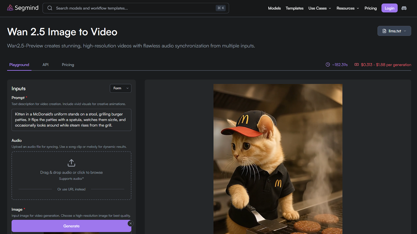Click the Image field label
Image resolution: width=417 pixels, height=234 pixels.
(x=17, y=210)
